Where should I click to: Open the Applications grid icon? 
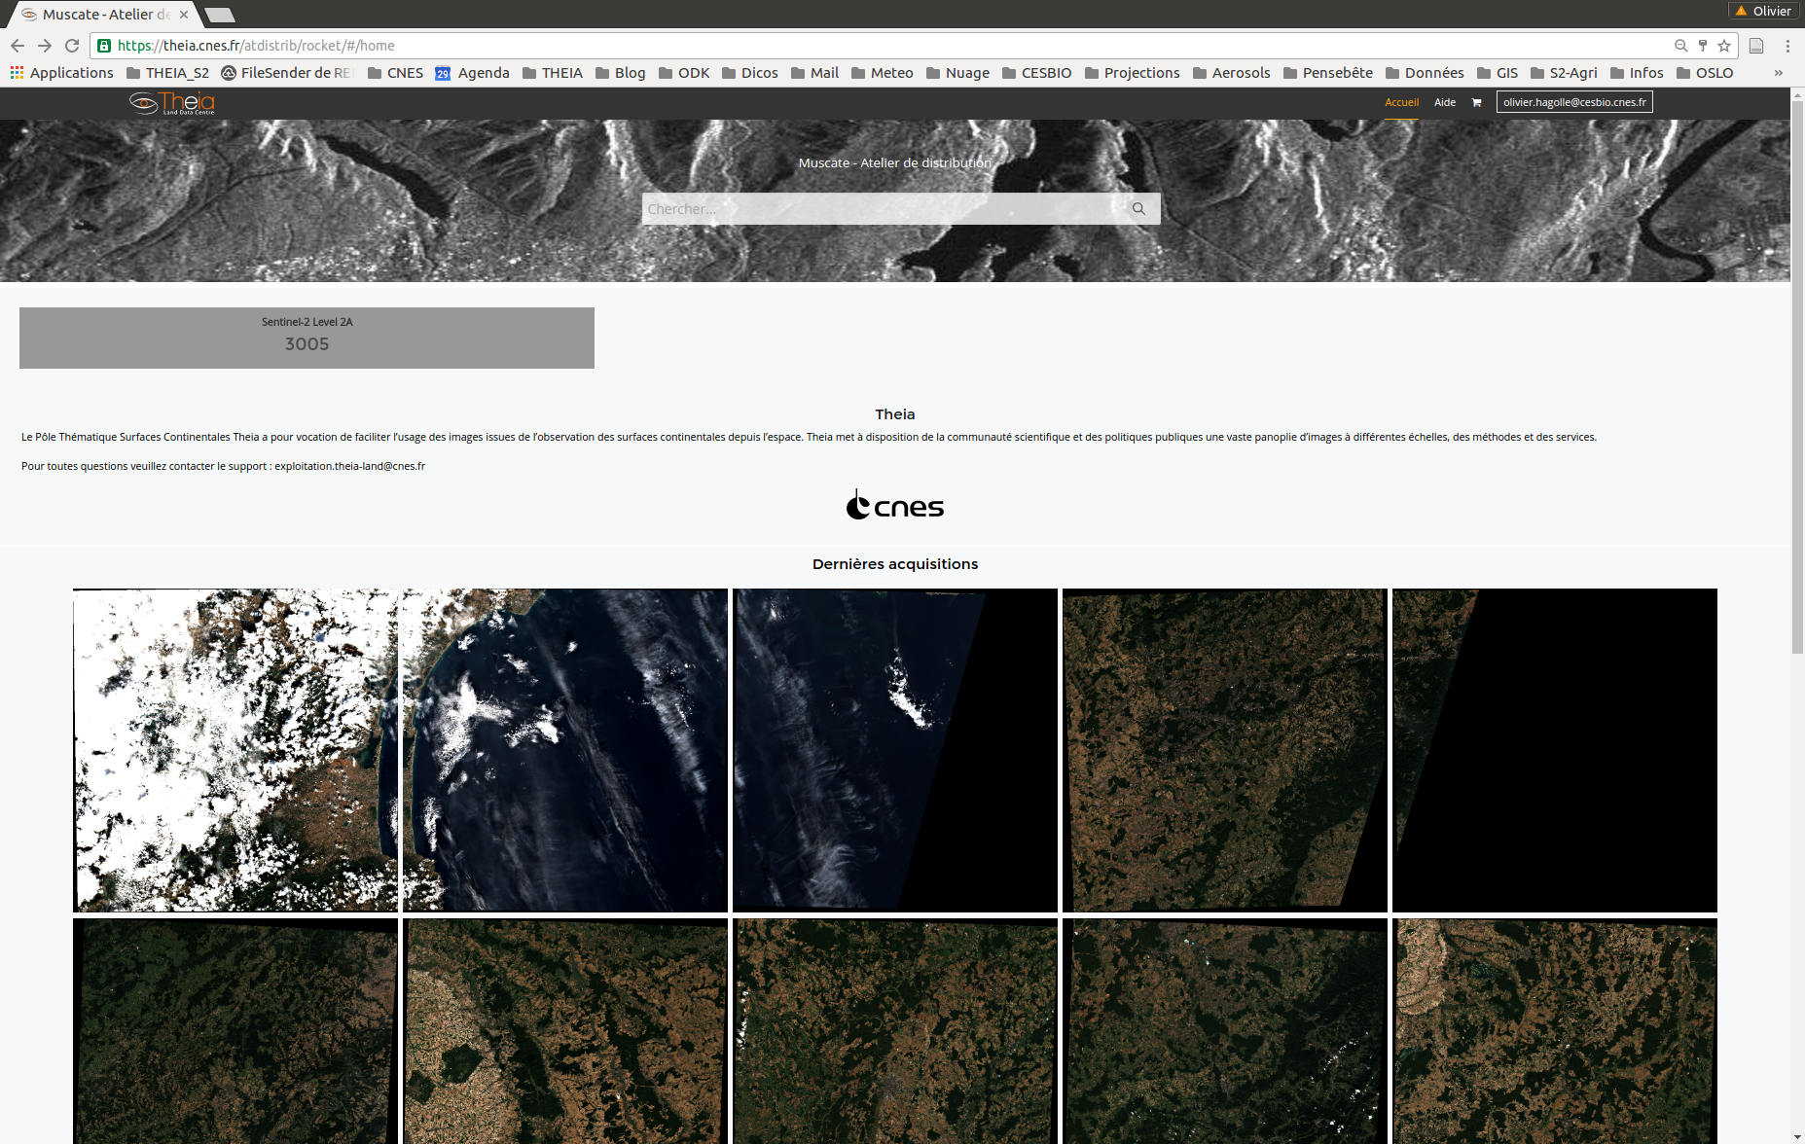[x=17, y=73]
